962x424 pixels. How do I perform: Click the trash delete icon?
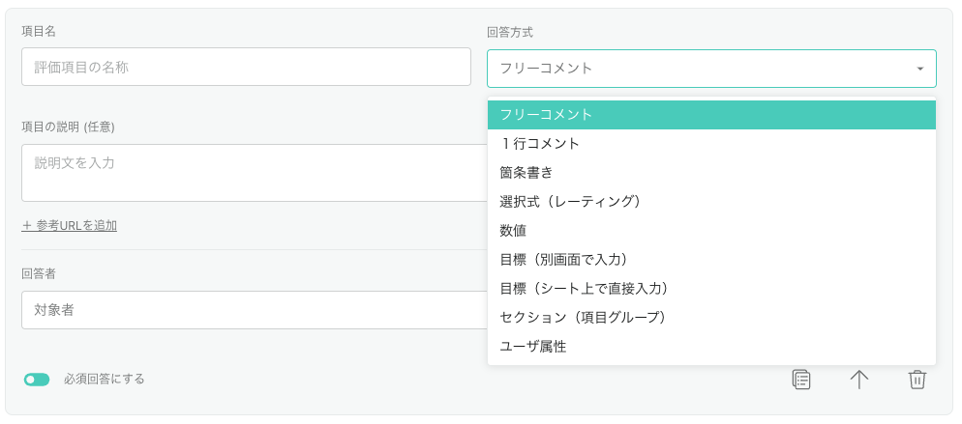click(x=917, y=380)
